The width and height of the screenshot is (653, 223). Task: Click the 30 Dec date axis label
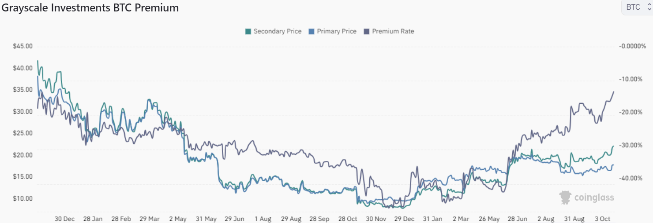[x=64, y=219]
